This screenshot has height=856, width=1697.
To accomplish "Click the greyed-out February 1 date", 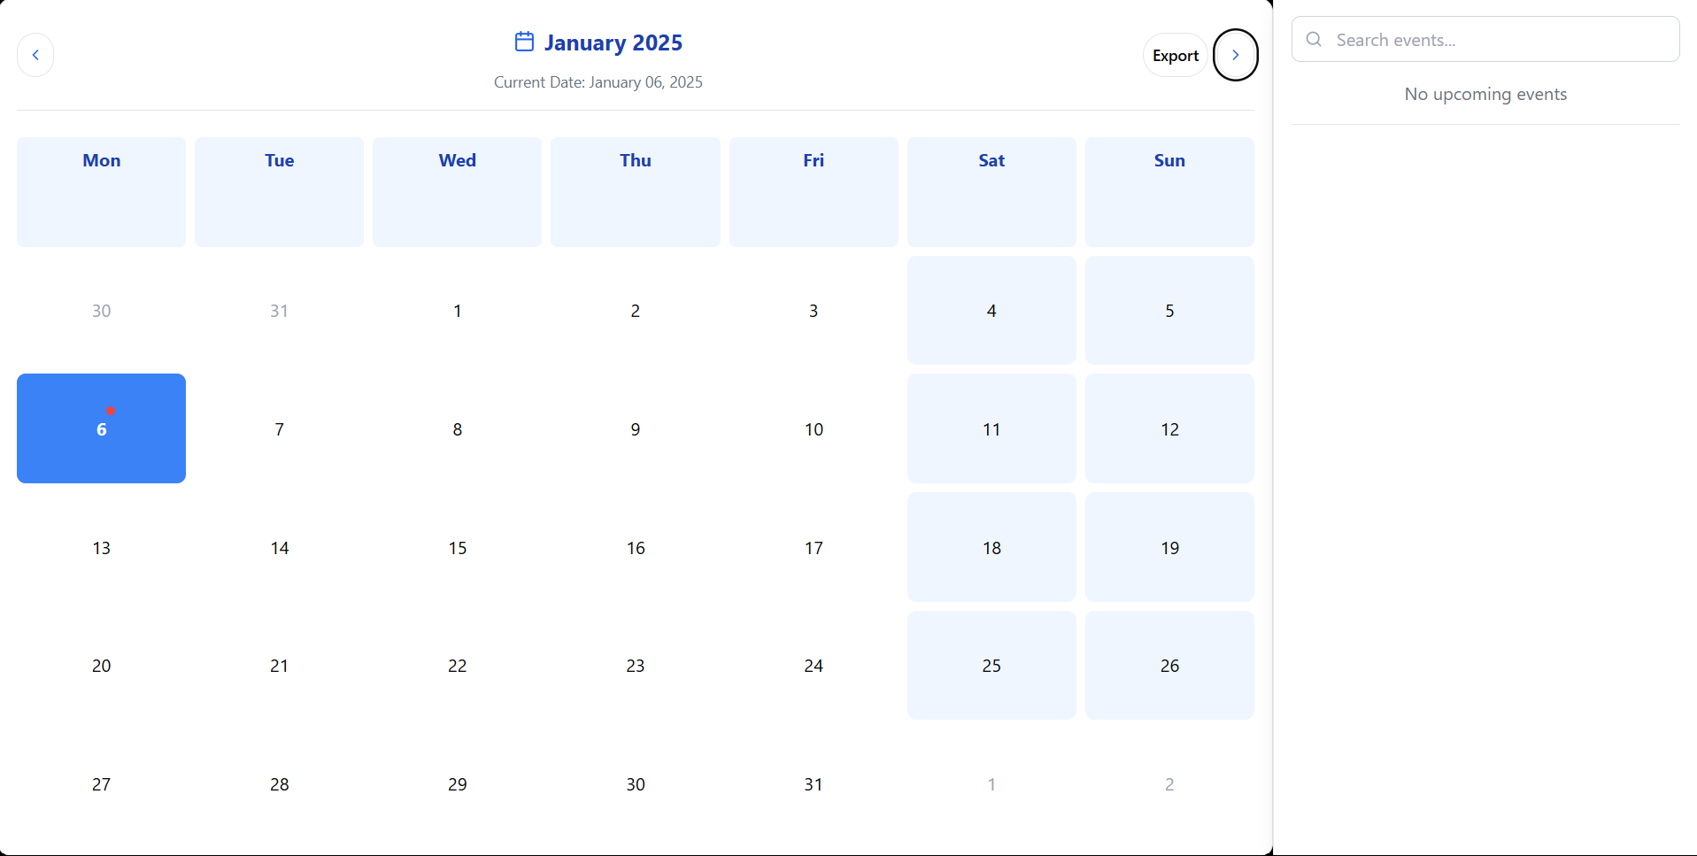I will pos(991,784).
